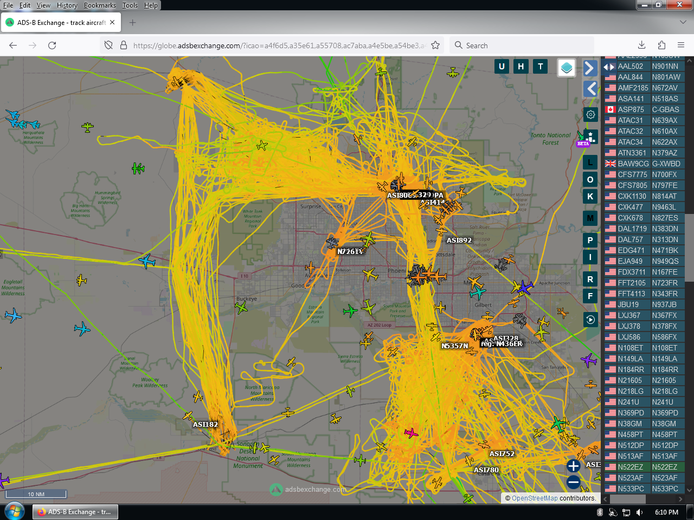Toggle the P map button
This screenshot has width=694, height=520.
[590, 240]
